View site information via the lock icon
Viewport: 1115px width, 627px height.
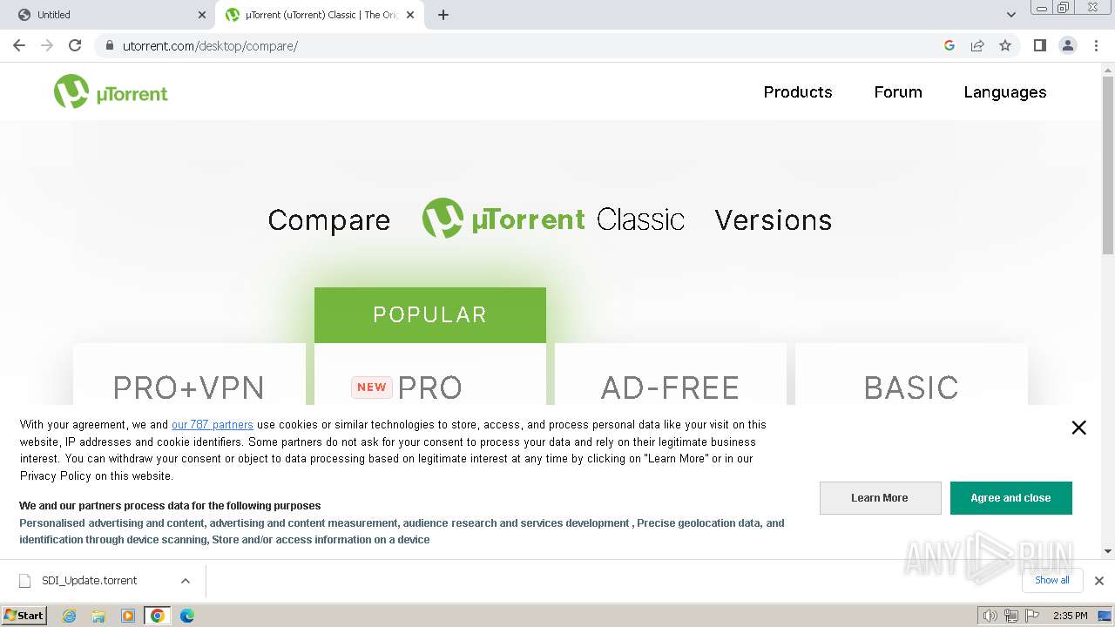pyautogui.click(x=109, y=45)
